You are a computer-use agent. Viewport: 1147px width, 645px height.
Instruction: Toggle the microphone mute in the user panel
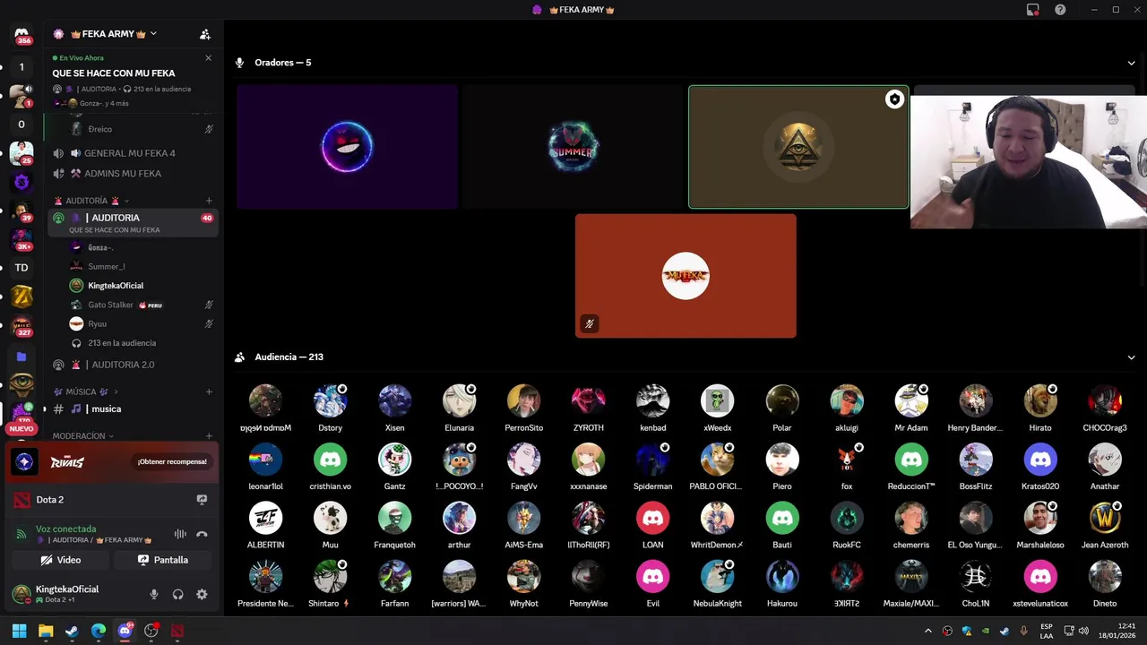[153, 594]
